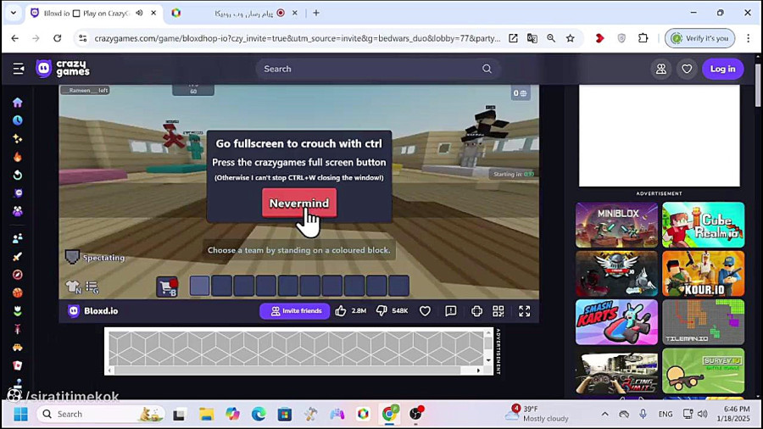Show hidden system tray icons chevron

click(604, 414)
